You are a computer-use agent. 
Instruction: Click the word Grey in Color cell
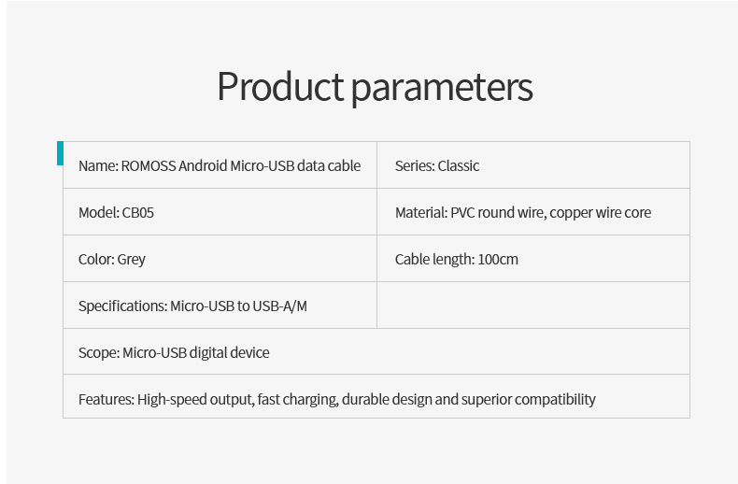point(132,260)
